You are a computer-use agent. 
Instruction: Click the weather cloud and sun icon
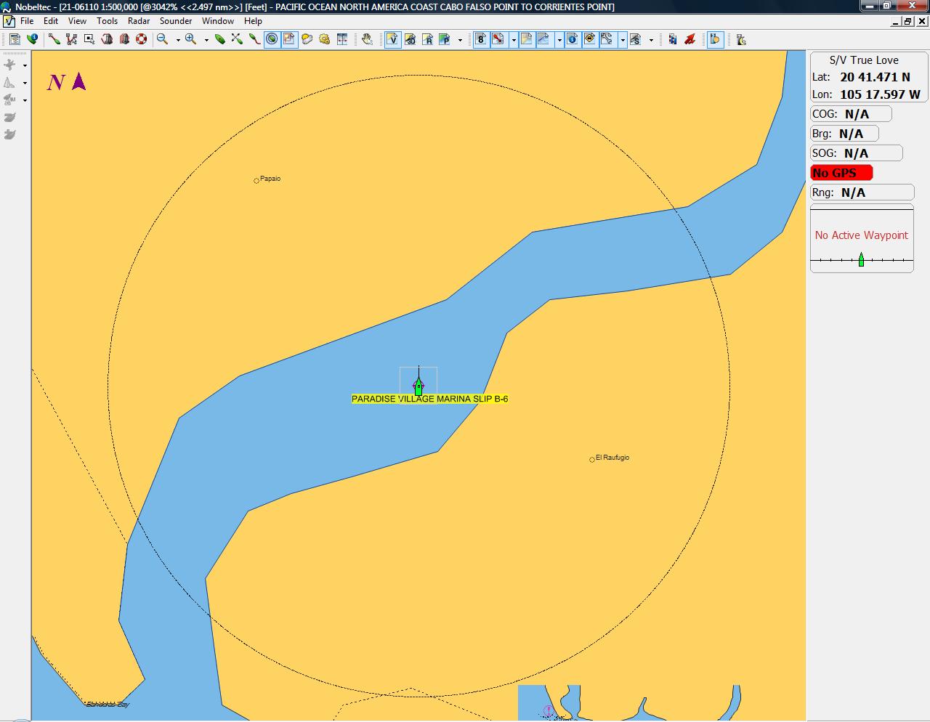click(x=307, y=39)
